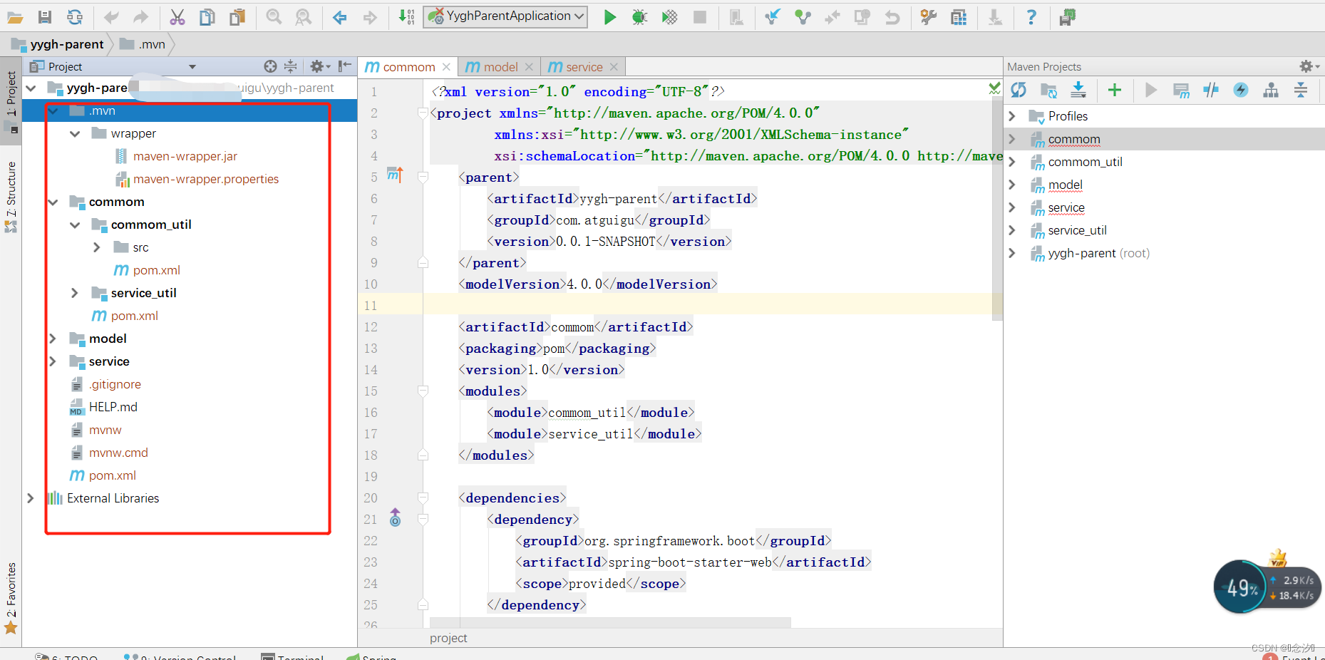Image resolution: width=1325 pixels, height=660 pixels.
Task: Click the Copy icon in the toolbar
Action: [x=207, y=17]
